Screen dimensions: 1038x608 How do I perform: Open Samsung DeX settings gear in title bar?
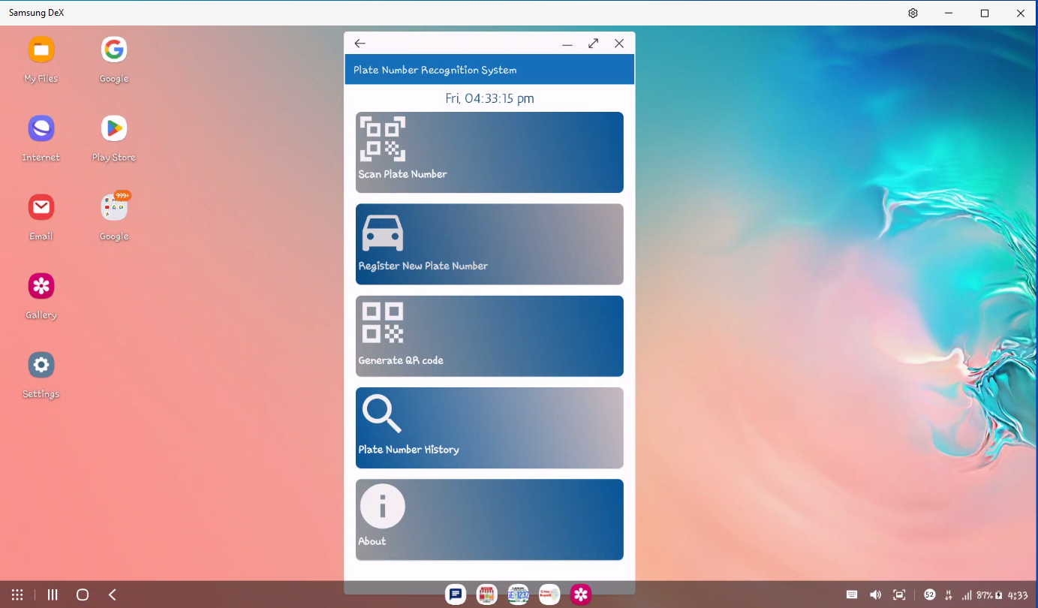(x=913, y=13)
